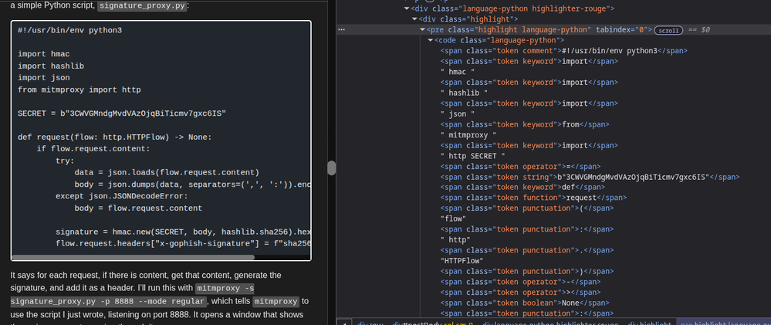
Task: Collapse the pre highlight language-python node
Action: click(423, 29)
